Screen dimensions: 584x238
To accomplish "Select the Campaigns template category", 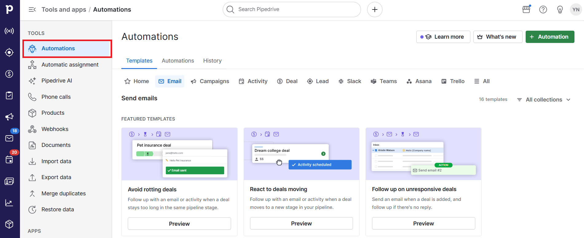I will coord(210,81).
